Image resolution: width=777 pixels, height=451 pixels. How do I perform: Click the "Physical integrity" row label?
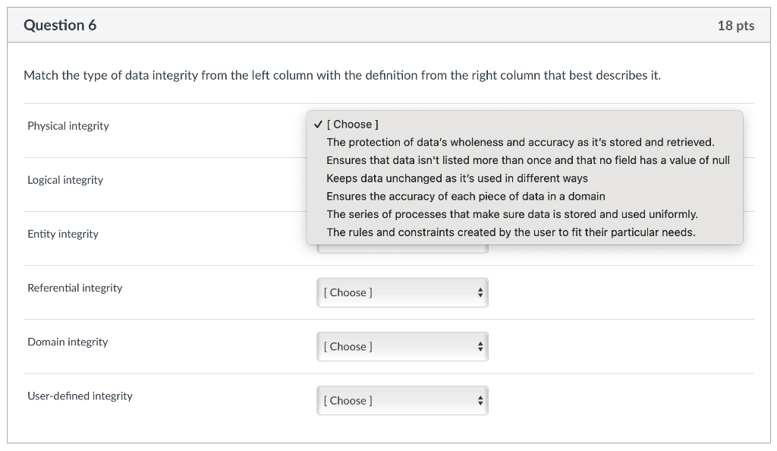click(68, 126)
